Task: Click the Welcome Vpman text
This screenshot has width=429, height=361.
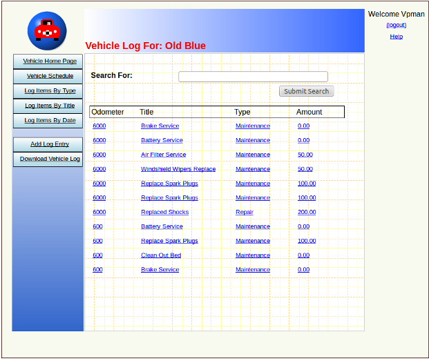Action: pyautogui.click(x=396, y=14)
